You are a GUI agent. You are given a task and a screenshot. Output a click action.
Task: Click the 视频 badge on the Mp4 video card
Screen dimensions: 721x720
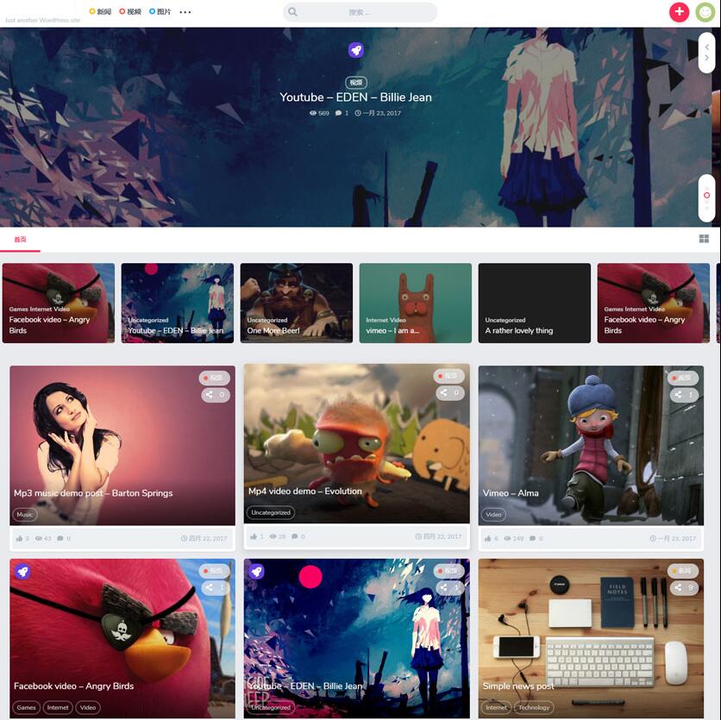pyautogui.click(x=448, y=376)
